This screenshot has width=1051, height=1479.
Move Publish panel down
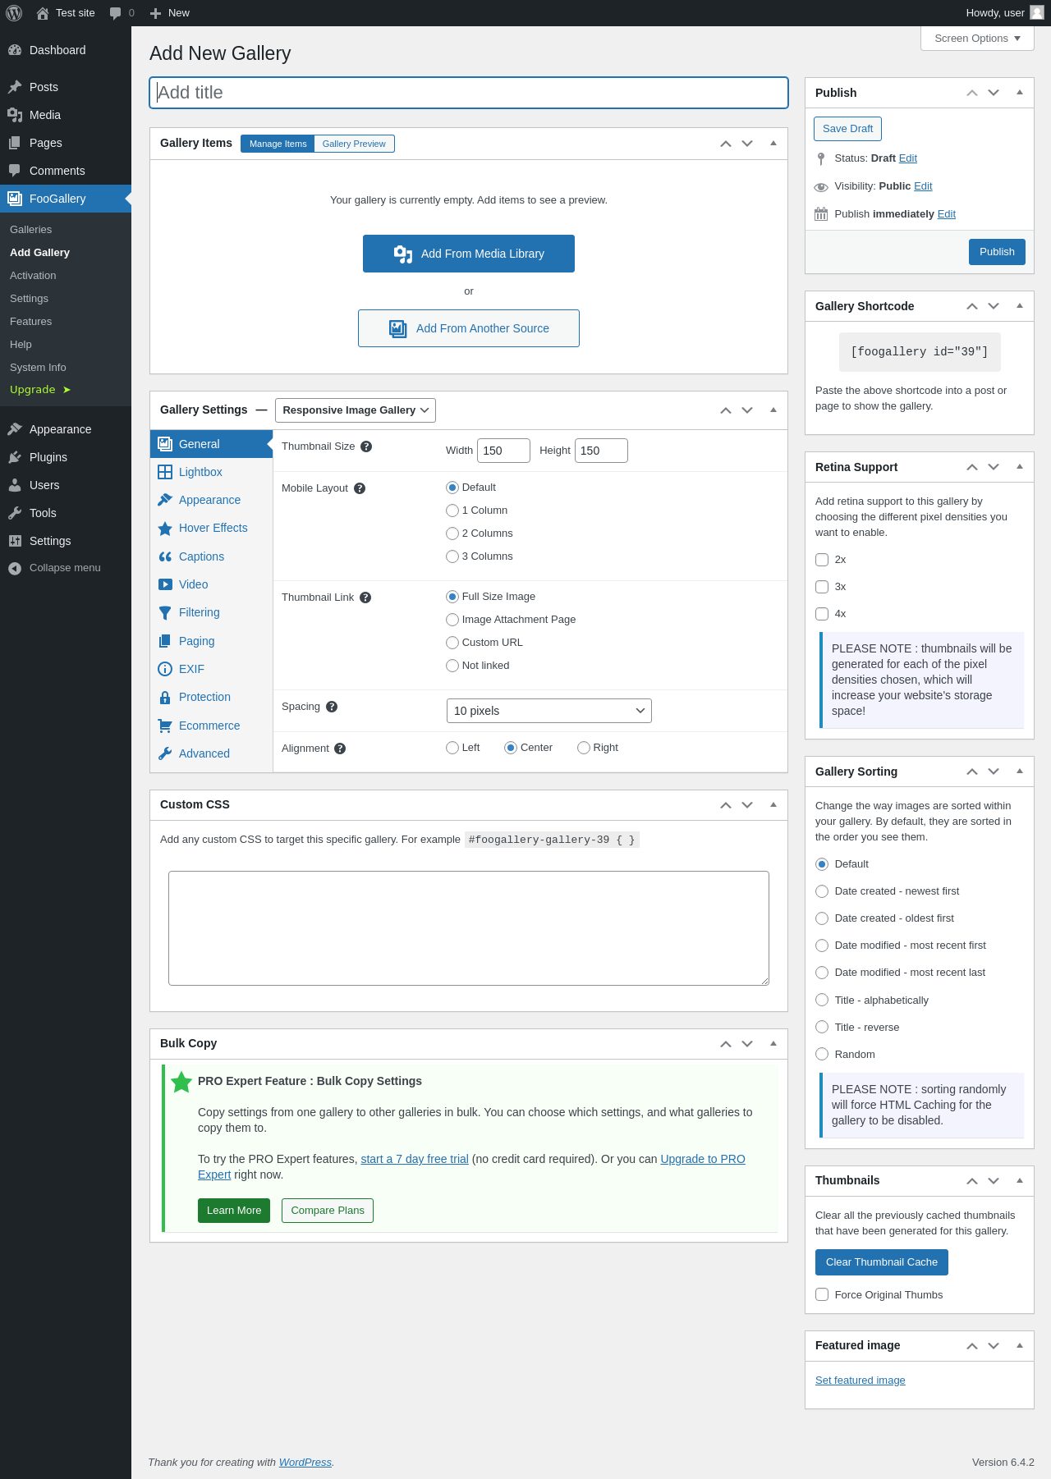pos(994,93)
